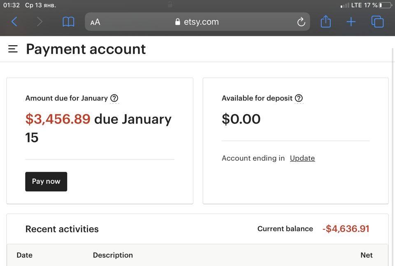Image resolution: width=395 pixels, height=266 pixels.
Task: Click the current balance -$4,636.91
Action: click(x=346, y=229)
